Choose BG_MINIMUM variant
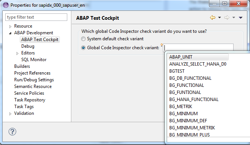Image resolution: width=250 pixels, height=145 pixels. click(183, 114)
